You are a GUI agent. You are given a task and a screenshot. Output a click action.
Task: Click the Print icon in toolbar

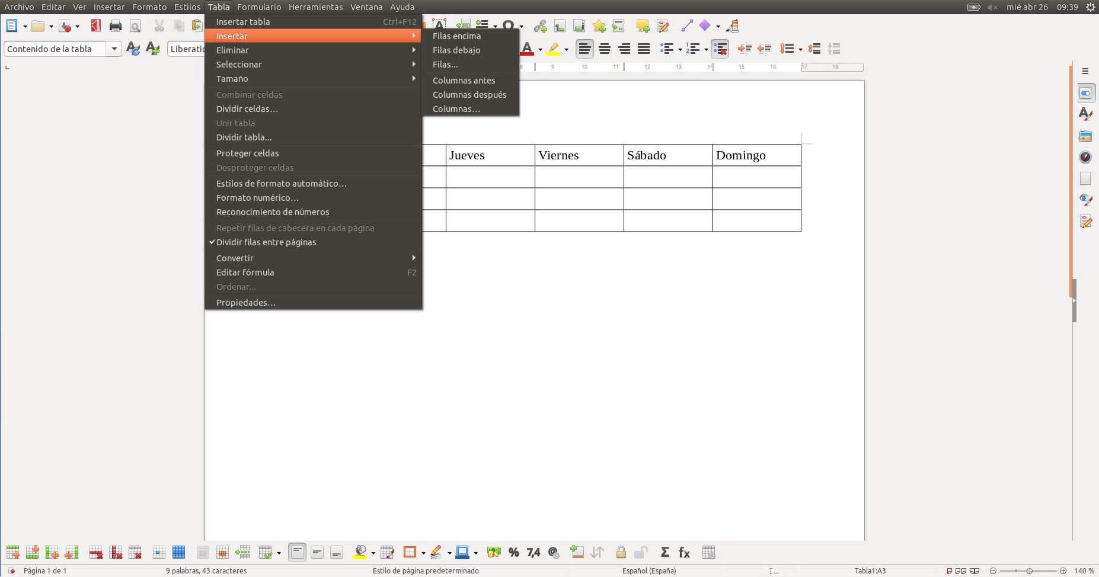pos(116,26)
